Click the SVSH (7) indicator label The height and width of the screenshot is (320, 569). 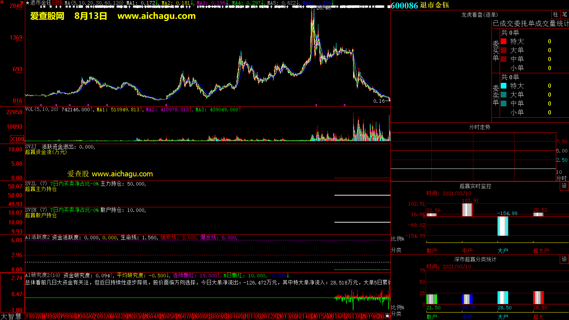pos(36,210)
